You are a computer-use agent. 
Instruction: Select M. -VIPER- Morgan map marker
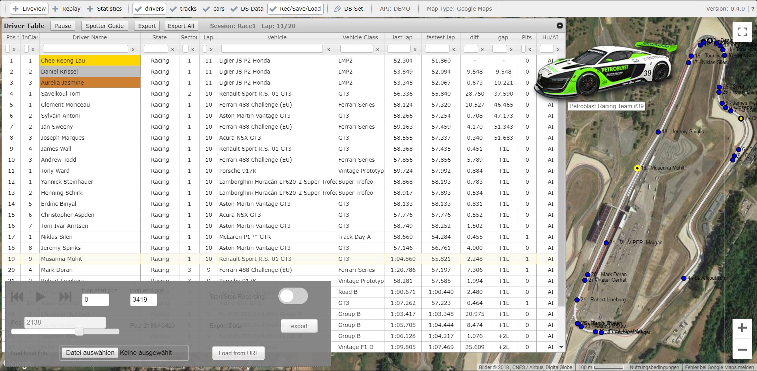coord(606,243)
